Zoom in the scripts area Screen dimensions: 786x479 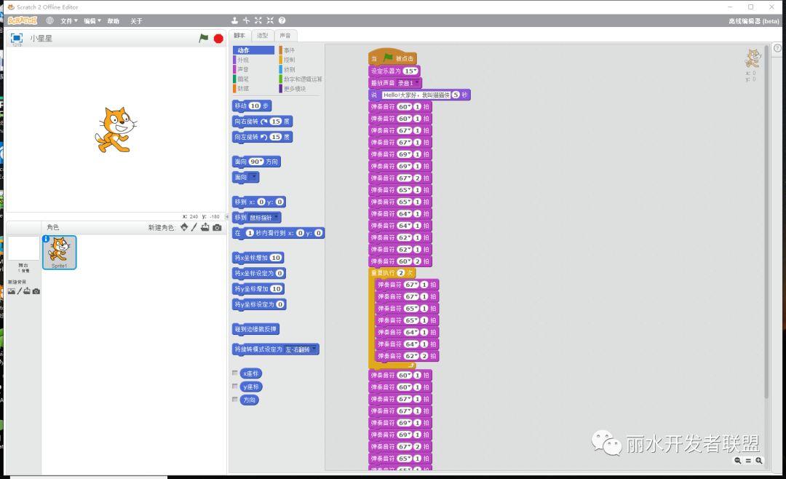coord(759,461)
